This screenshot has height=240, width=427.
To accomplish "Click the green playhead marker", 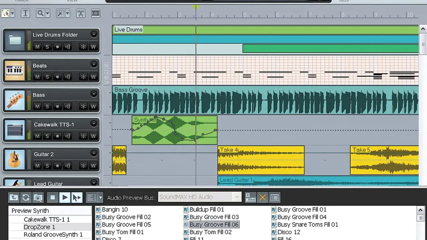I will click(196, 7).
